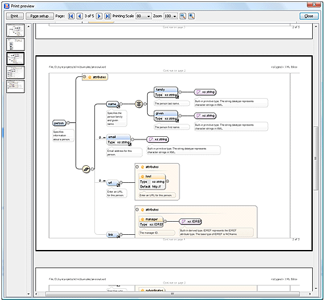The width and height of the screenshot is (324, 300).
Task: Collapse the attributes box containing href
Action: point(137,167)
